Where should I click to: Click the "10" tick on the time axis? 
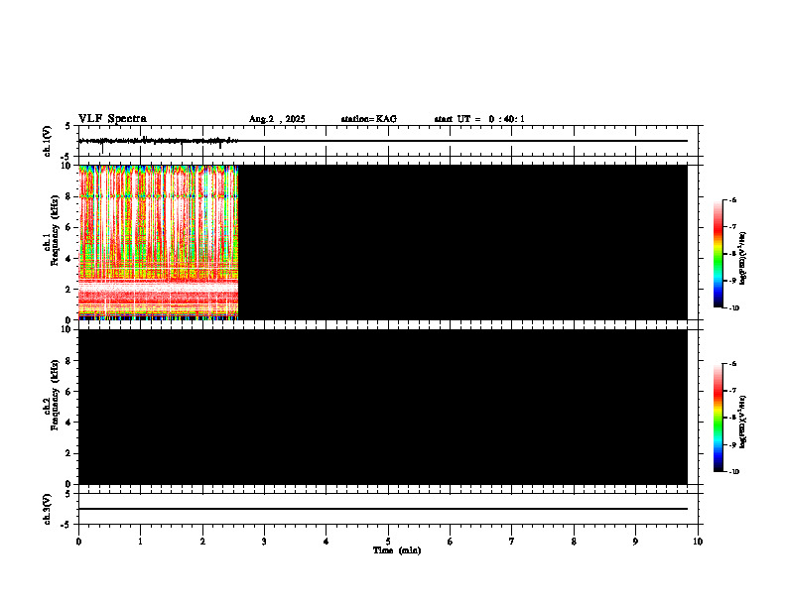point(698,542)
